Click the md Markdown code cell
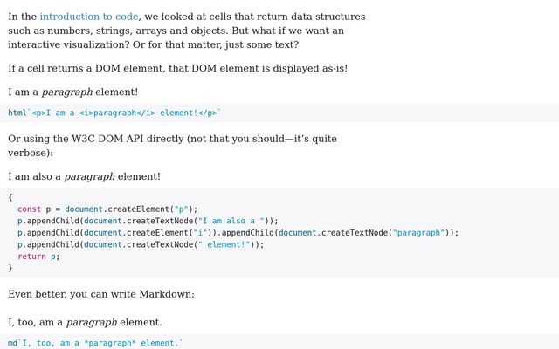559x349 pixels. (96, 343)
